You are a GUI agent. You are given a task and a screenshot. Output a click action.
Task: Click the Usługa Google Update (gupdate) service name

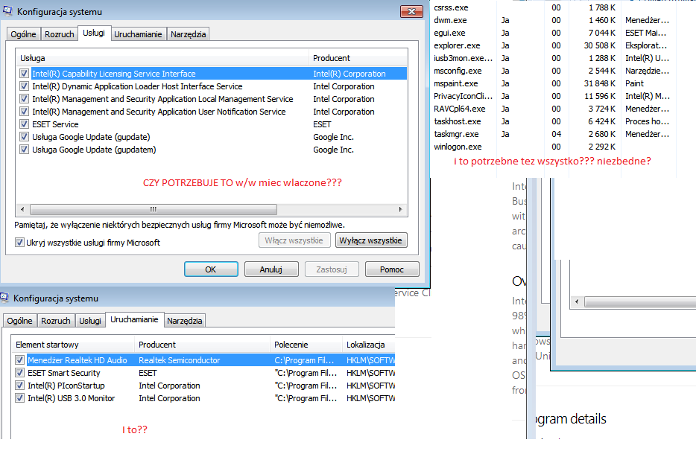[91, 137]
